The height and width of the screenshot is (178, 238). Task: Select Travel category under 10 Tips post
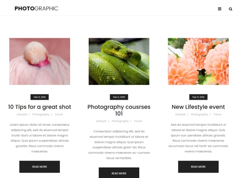pyautogui.click(x=59, y=114)
